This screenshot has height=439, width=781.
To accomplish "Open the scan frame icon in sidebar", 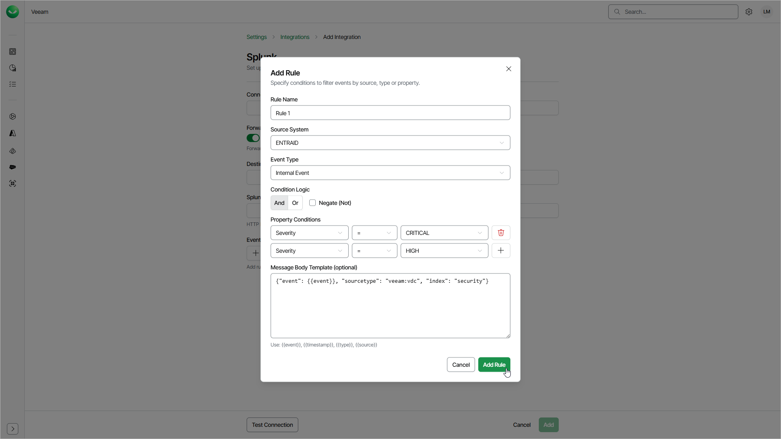I will [x=13, y=183].
